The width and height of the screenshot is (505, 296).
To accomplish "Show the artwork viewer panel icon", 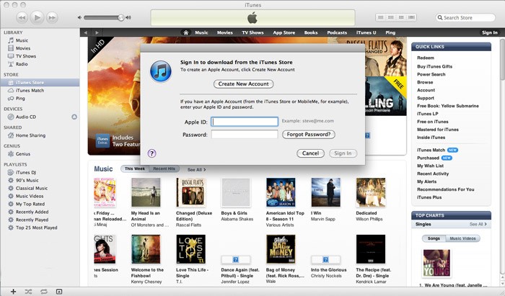I will pyautogui.click(x=60, y=291).
